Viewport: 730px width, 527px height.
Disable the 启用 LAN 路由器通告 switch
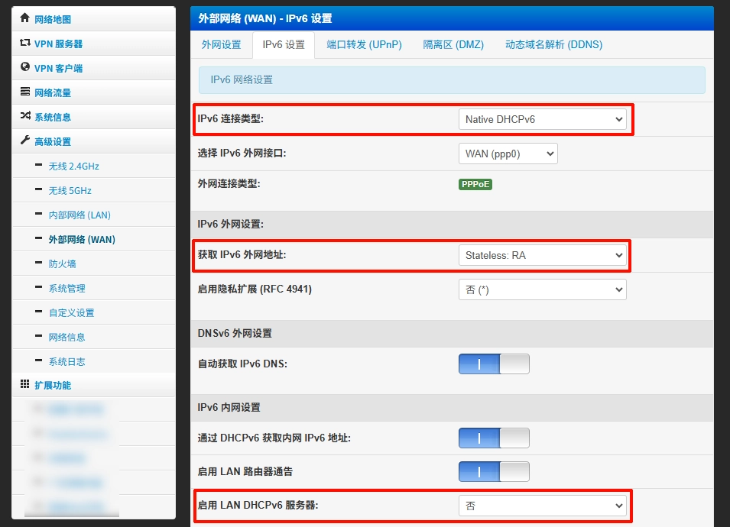pos(494,471)
